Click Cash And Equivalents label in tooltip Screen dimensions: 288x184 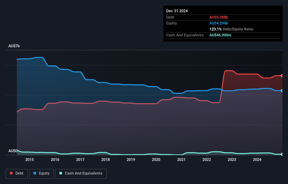tap(185, 35)
